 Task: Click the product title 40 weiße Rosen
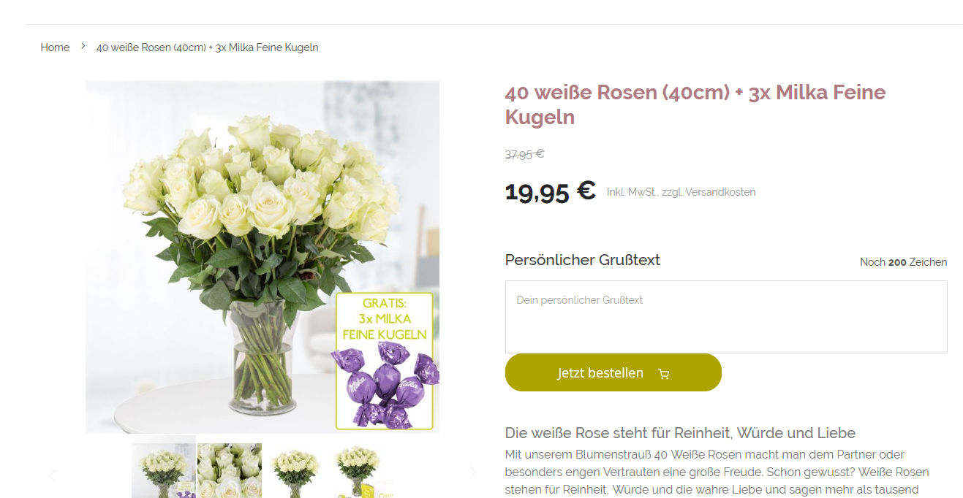(x=695, y=104)
